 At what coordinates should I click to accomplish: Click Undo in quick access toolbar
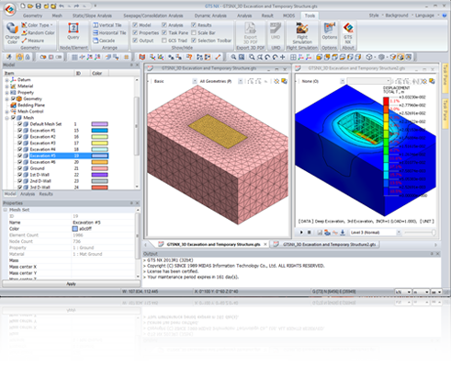[62, 6]
